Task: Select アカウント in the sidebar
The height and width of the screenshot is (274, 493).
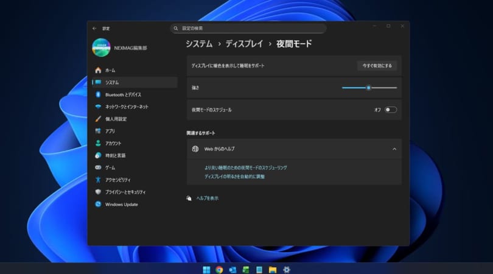Action: click(x=113, y=143)
